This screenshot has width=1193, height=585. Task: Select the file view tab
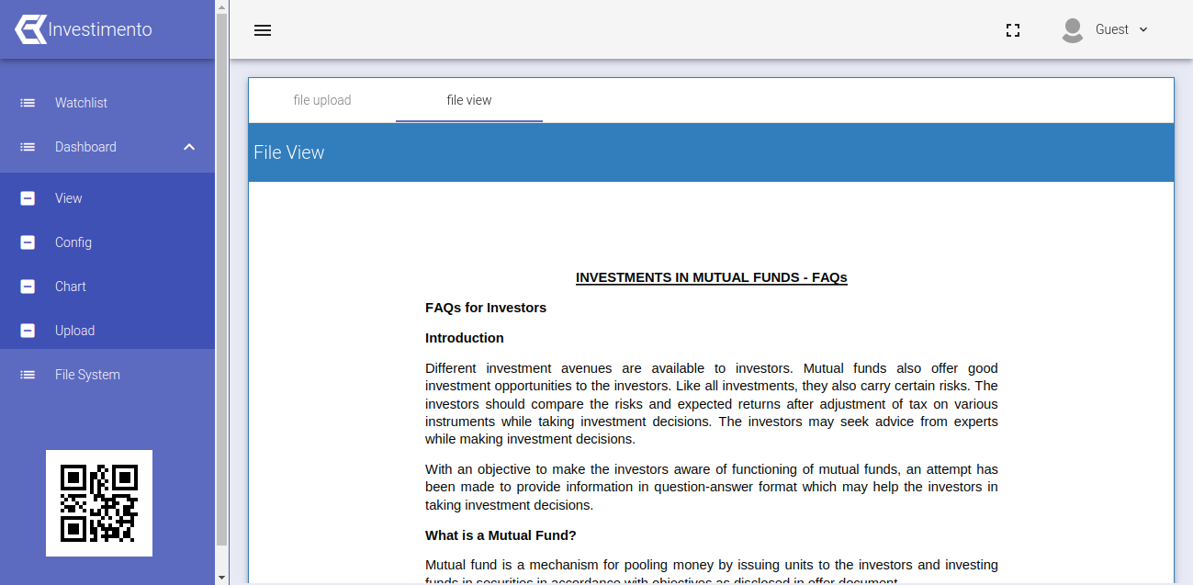click(x=469, y=100)
